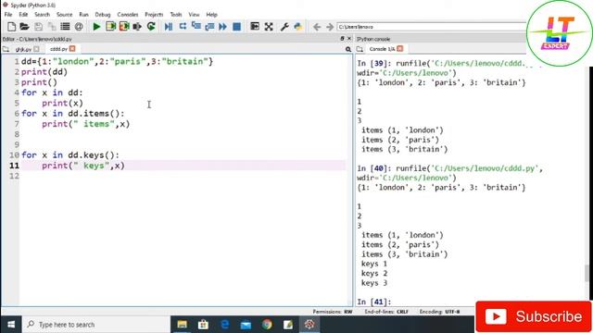Screen dimensions: 593x333
Task: Stop debugging blue square icon
Action: pyautogui.click(x=237, y=27)
